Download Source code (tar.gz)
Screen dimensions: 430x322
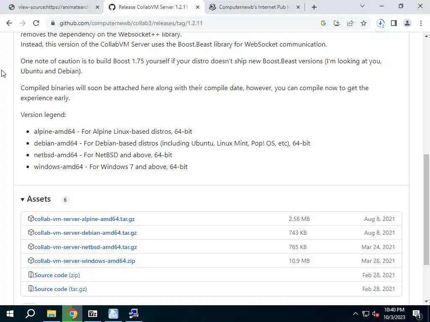click(x=60, y=289)
